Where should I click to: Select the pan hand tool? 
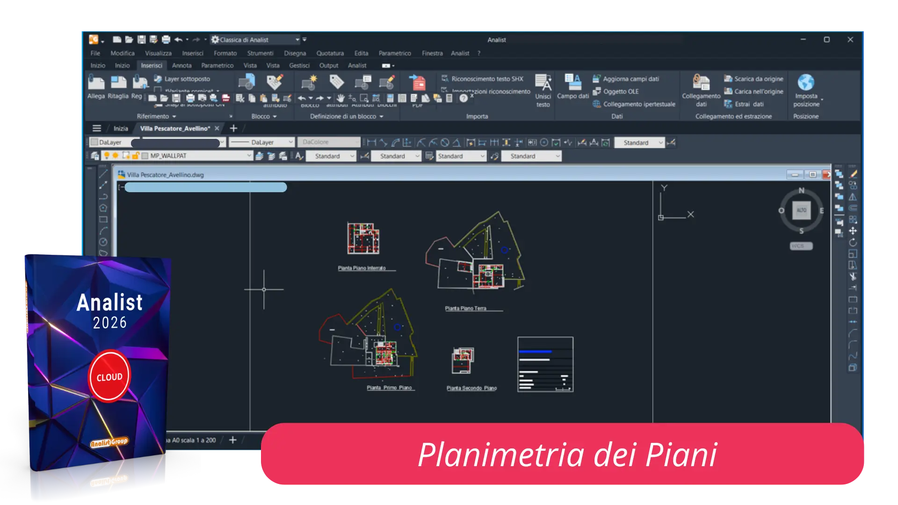point(340,98)
